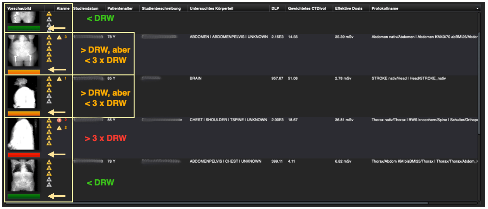The width and height of the screenshot is (488, 209).
Task: Click the orange dose bar in the BRAIN row
Action: [24, 113]
